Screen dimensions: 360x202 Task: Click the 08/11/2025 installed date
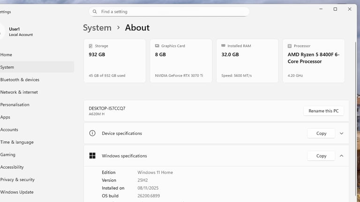(x=148, y=188)
